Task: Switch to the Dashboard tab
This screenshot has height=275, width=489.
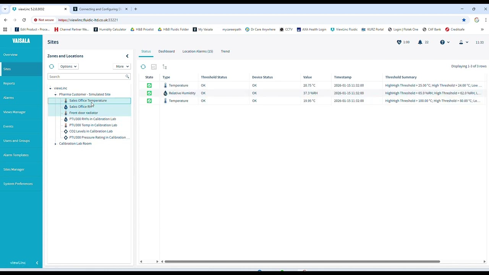Action: click(167, 51)
